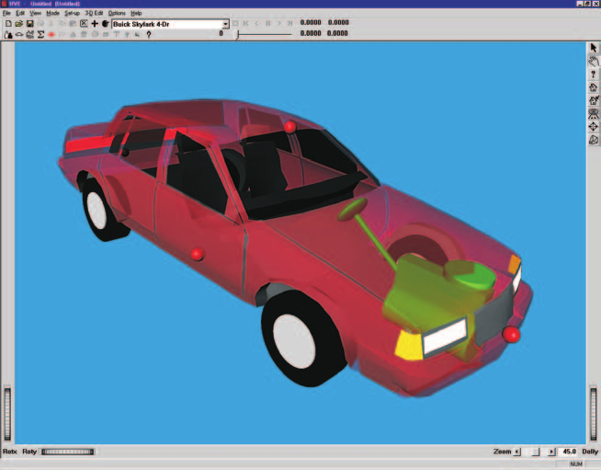Viewport: 601px width, 470px height.
Task: Click the Zoom right arrow button
Action: click(551, 452)
